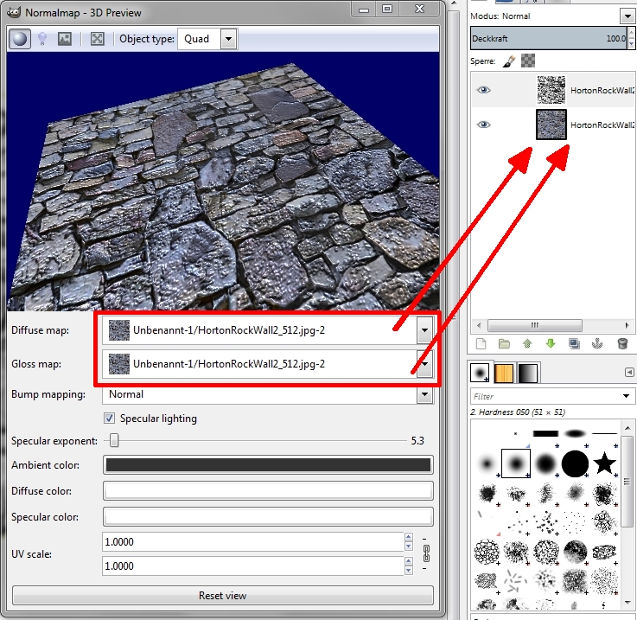Hide the bottom HortonRockWall layer eye
Screen dimensions: 637x620
click(483, 125)
